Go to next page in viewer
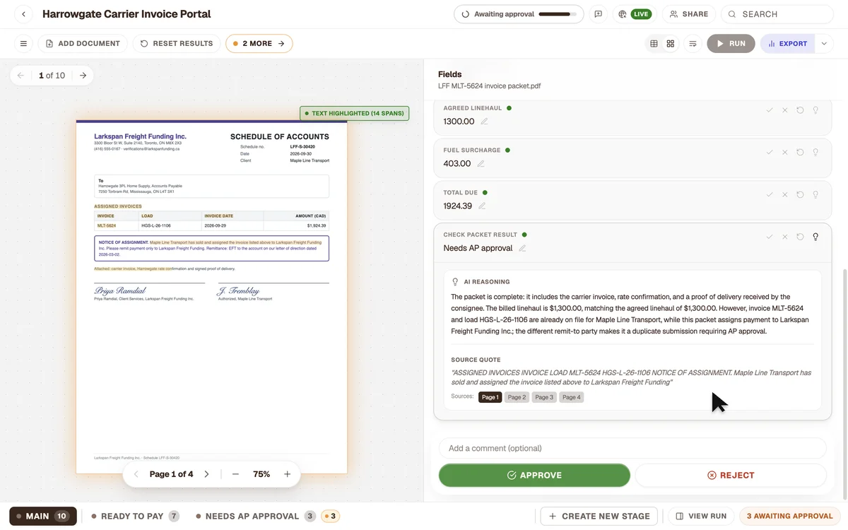Viewport: 848px width, 530px height. click(x=206, y=474)
